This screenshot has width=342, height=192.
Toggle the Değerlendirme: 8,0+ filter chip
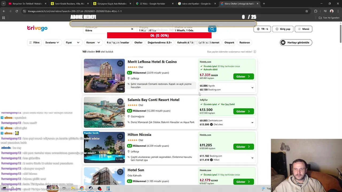tap(160, 42)
